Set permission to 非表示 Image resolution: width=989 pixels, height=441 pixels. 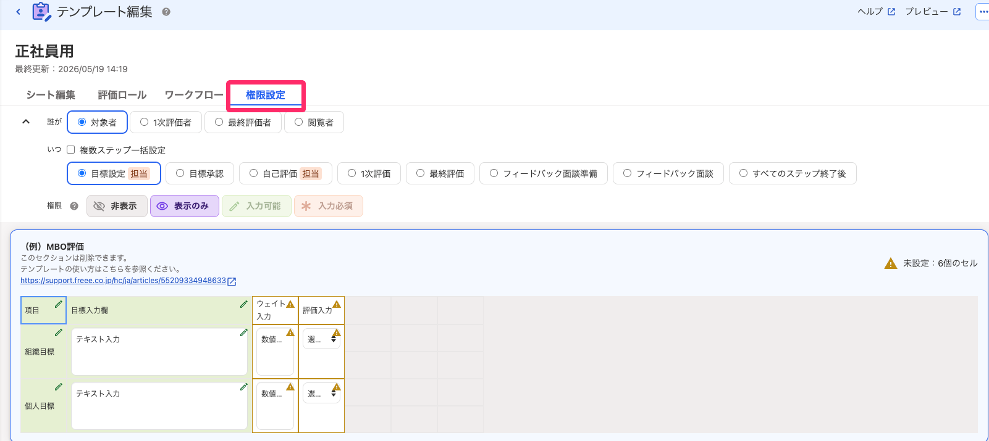coord(117,206)
